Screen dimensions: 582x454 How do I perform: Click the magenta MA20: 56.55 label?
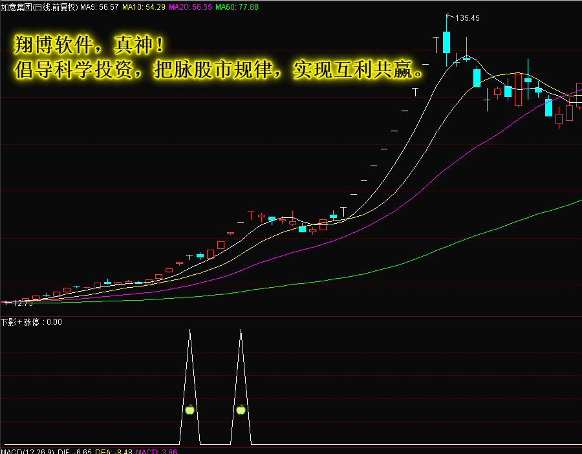click(190, 7)
